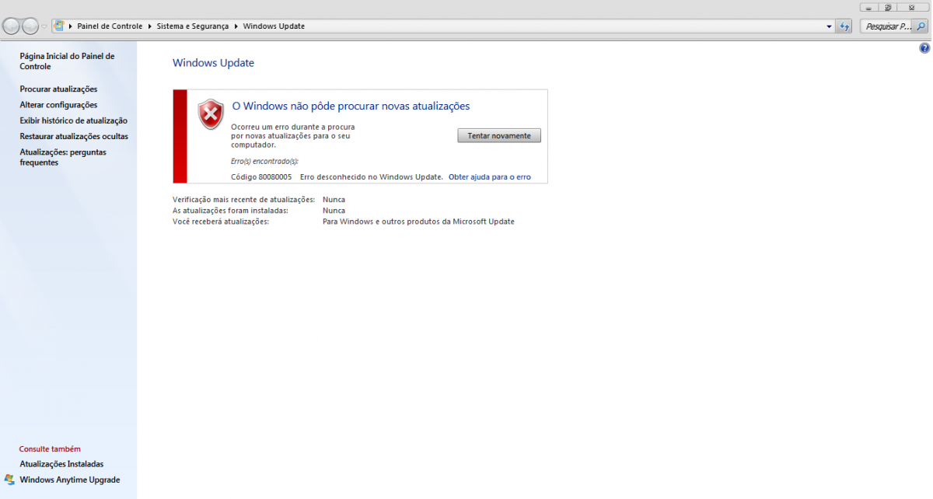Viewport: 933px width, 499px height.
Task: Click the Forward navigation arrow button
Action: (30, 26)
